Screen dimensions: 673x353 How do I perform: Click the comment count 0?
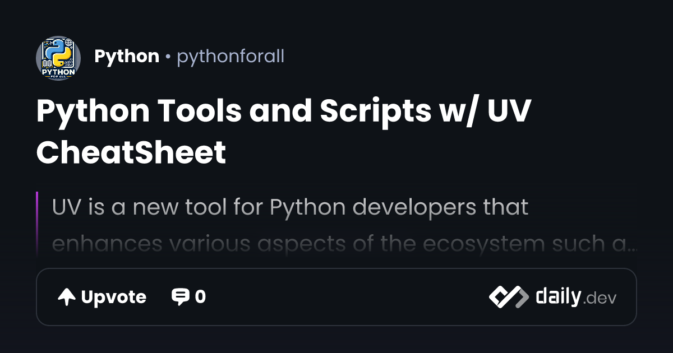(200, 297)
